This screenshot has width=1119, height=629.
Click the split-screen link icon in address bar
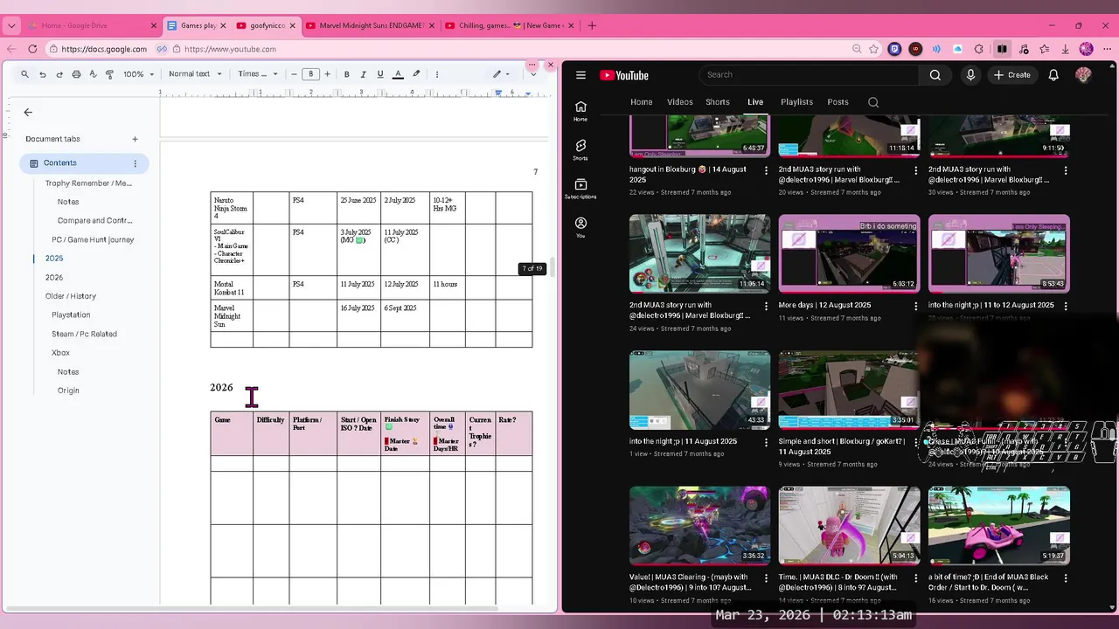click(x=162, y=49)
